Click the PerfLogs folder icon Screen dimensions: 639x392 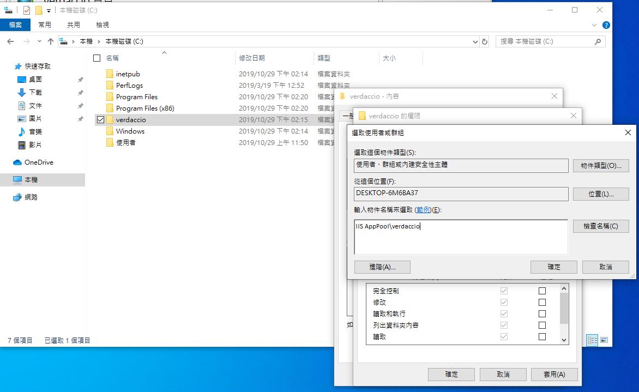click(110, 85)
